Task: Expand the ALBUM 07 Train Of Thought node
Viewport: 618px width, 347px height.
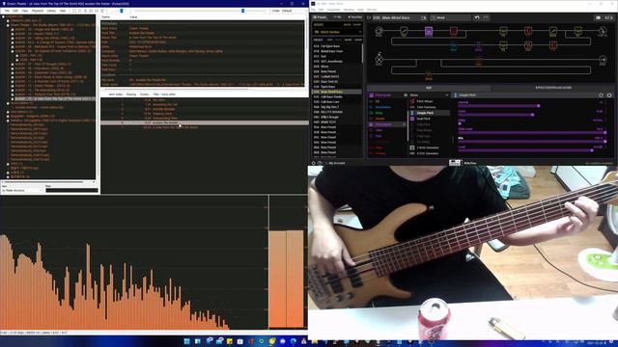Action: click(x=13, y=64)
